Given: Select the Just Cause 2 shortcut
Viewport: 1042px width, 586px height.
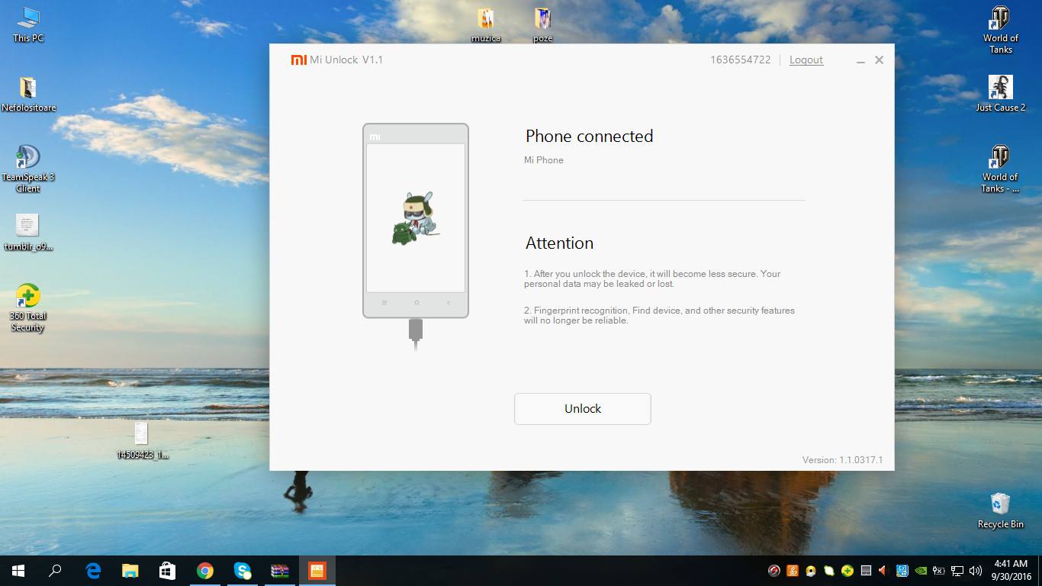Looking at the screenshot, I should pos(1000,94).
